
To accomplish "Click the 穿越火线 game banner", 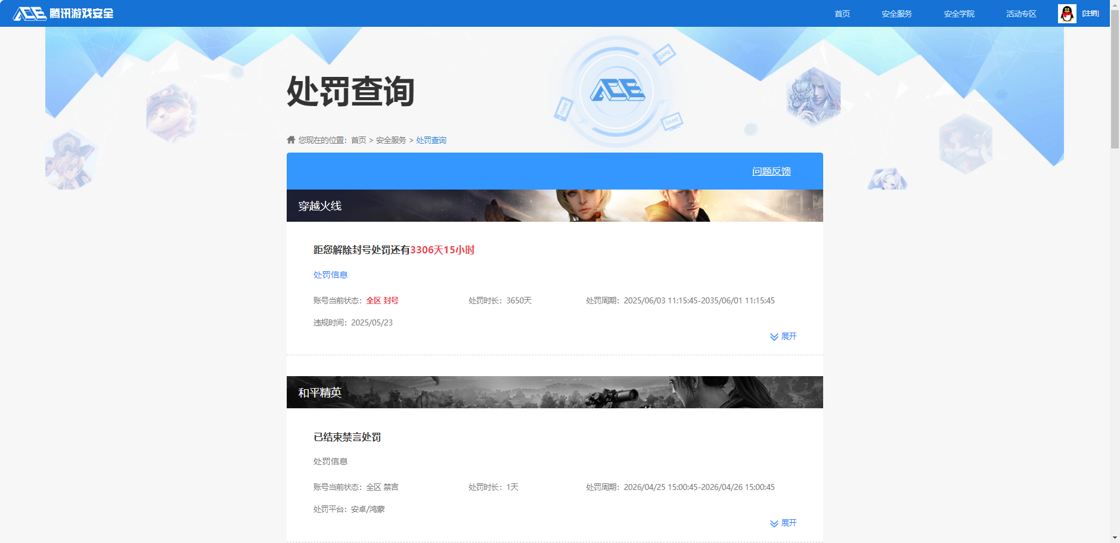I will (x=554, y=206).
